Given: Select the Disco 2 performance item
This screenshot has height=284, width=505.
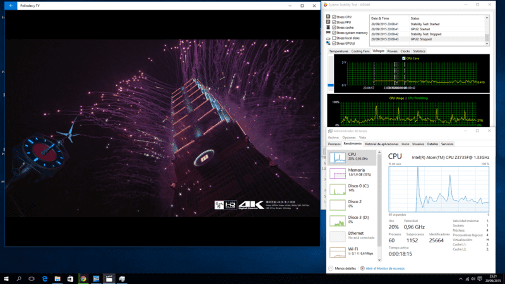Looking at the screenshot, I should (x=352, y=204).
